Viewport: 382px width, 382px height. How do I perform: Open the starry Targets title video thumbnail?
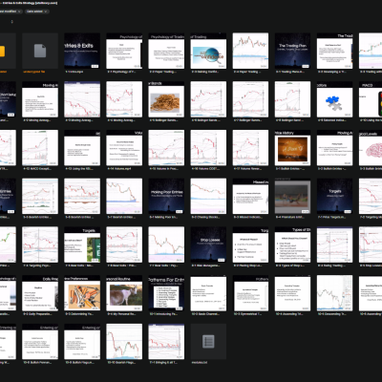click(x=334, y=196)
